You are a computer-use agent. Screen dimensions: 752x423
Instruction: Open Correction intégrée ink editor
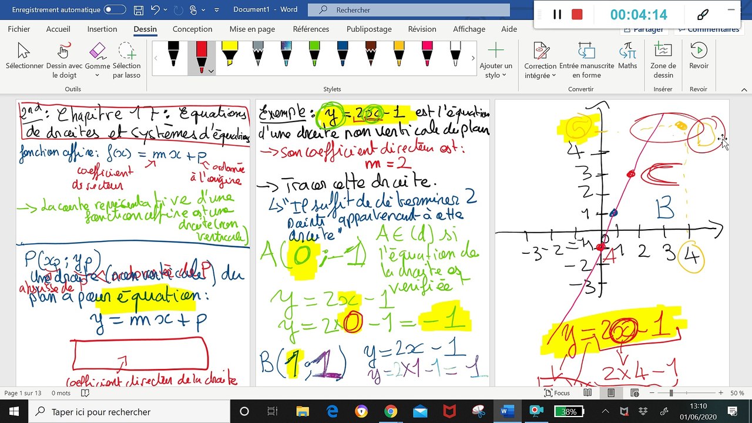[x=540, y=59]
